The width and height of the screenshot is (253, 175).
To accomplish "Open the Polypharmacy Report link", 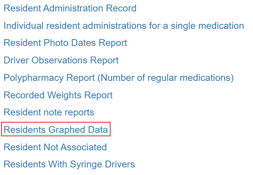I will click(x=119, y=78).
